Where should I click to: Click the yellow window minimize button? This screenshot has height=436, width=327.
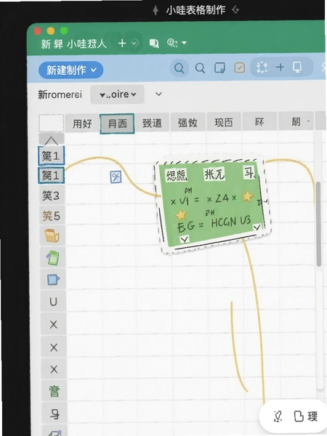51,31
